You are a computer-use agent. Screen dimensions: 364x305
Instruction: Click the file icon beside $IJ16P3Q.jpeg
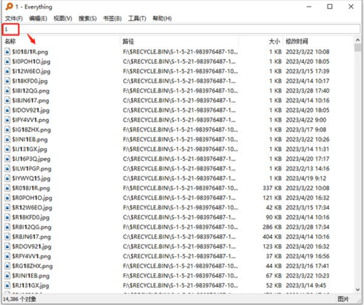point(7,159)
